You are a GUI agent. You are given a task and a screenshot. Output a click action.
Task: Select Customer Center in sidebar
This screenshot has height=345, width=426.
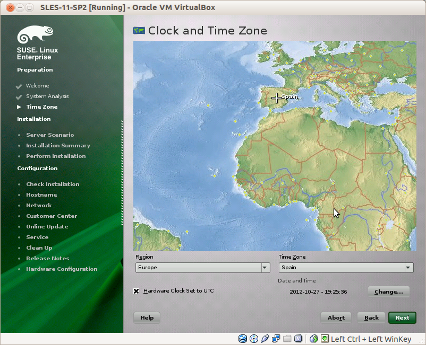click(52, 216)
